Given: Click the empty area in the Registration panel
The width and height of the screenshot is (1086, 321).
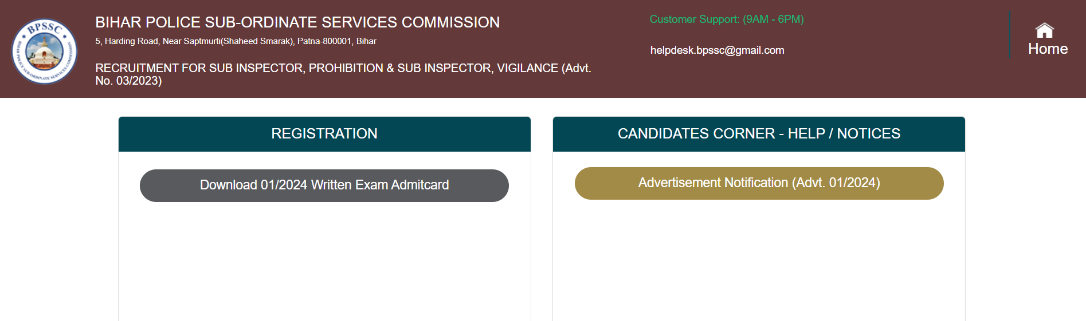Looking at the screenshot, I should (x=324, y=263).
